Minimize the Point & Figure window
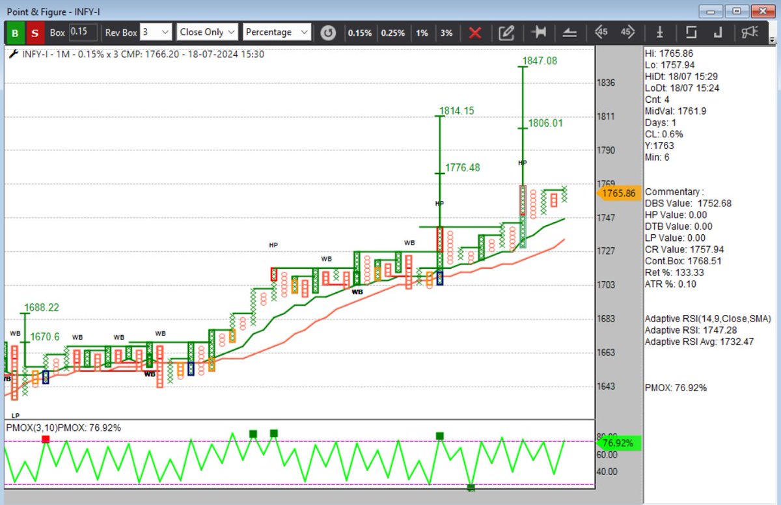 point(712,11)
